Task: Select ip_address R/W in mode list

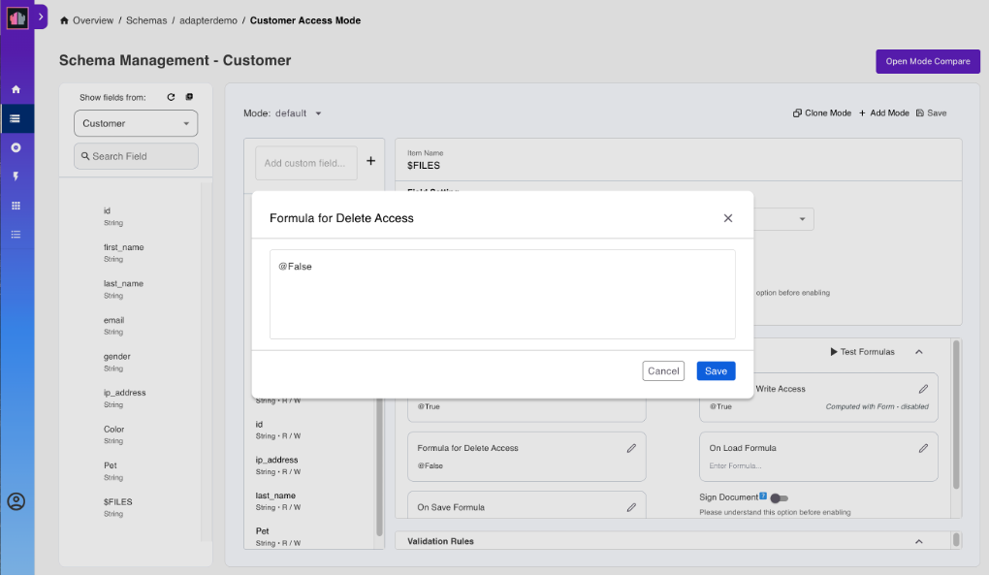Action: click(278, 465)
